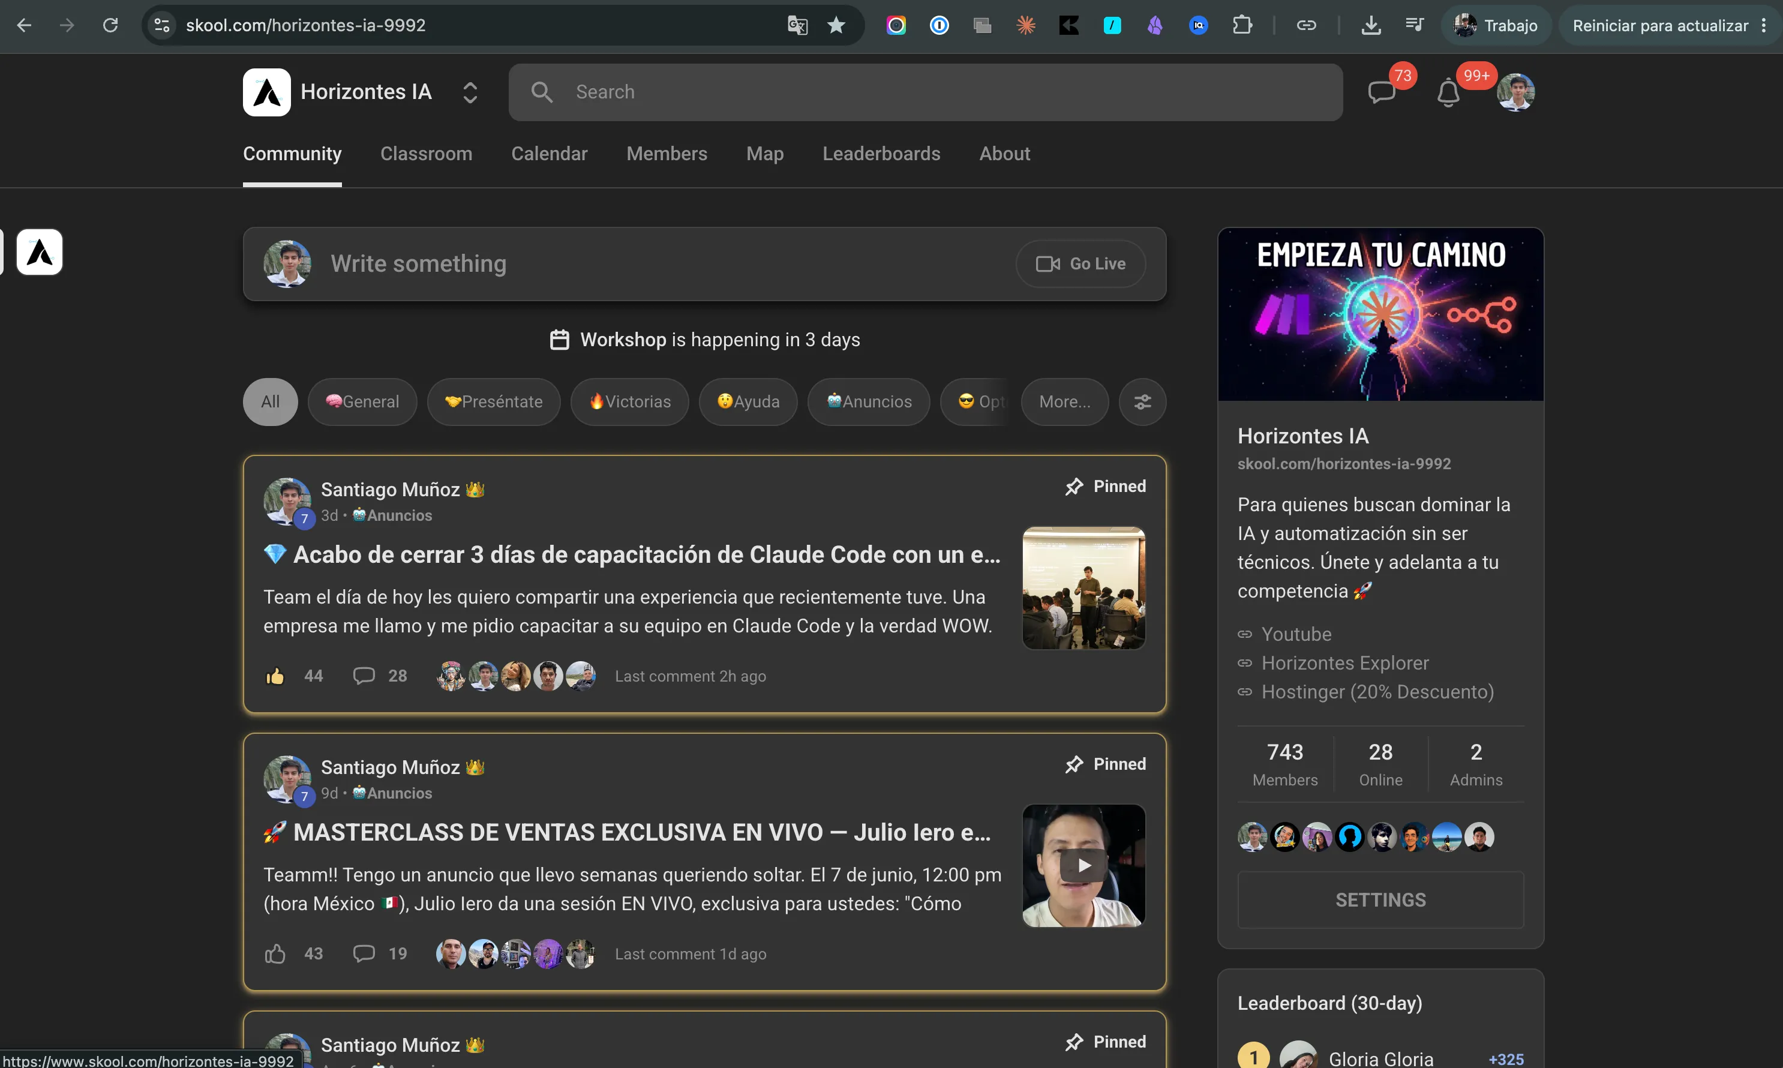Click the translate page icon in address bar
This screenshot has width=1783, height=1068.
click(797, 26)
